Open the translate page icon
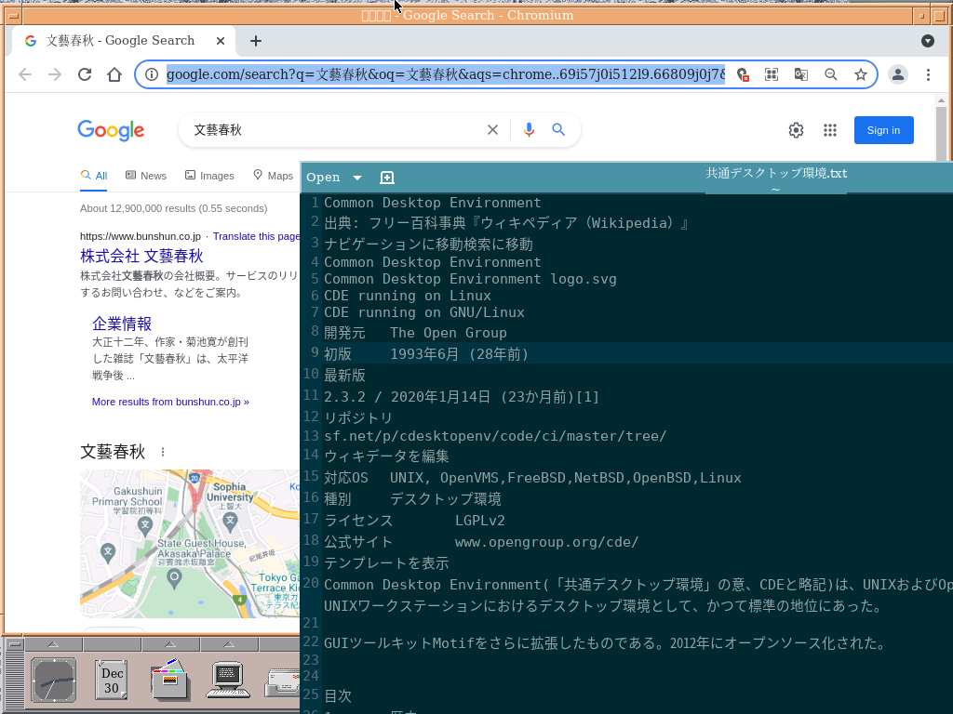This screenshot has height=714, width=953. tap(801, 74)
